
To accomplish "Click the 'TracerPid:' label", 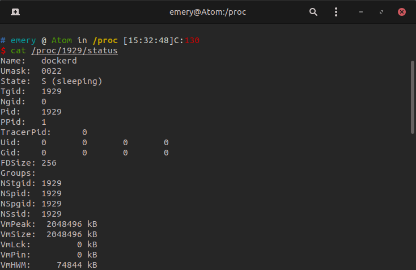I will pyautogui.click(x=26, y=133).
